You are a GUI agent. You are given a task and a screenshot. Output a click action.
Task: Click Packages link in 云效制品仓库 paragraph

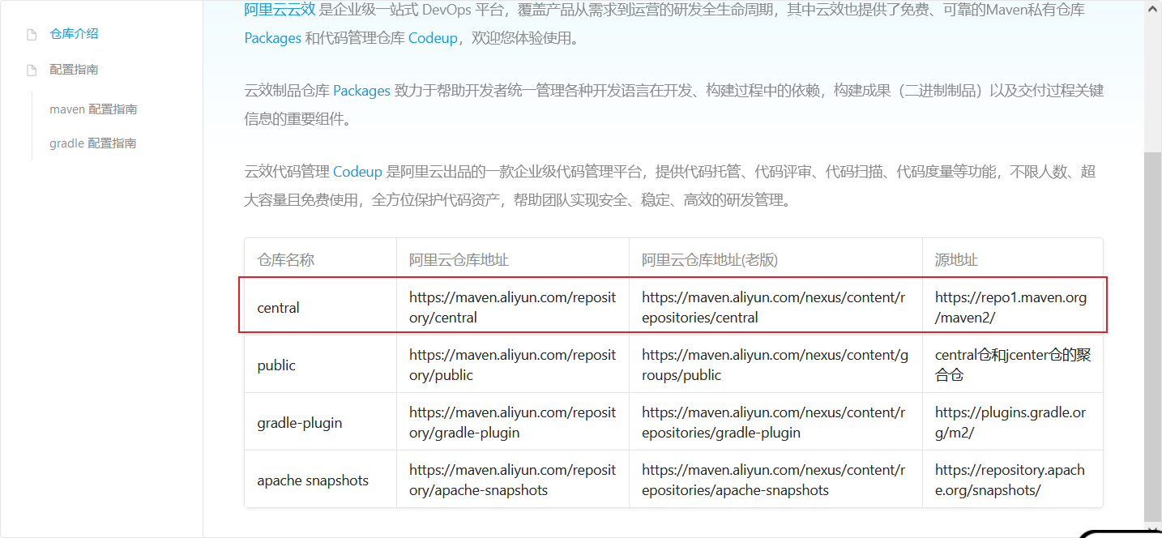pos(361,91)
